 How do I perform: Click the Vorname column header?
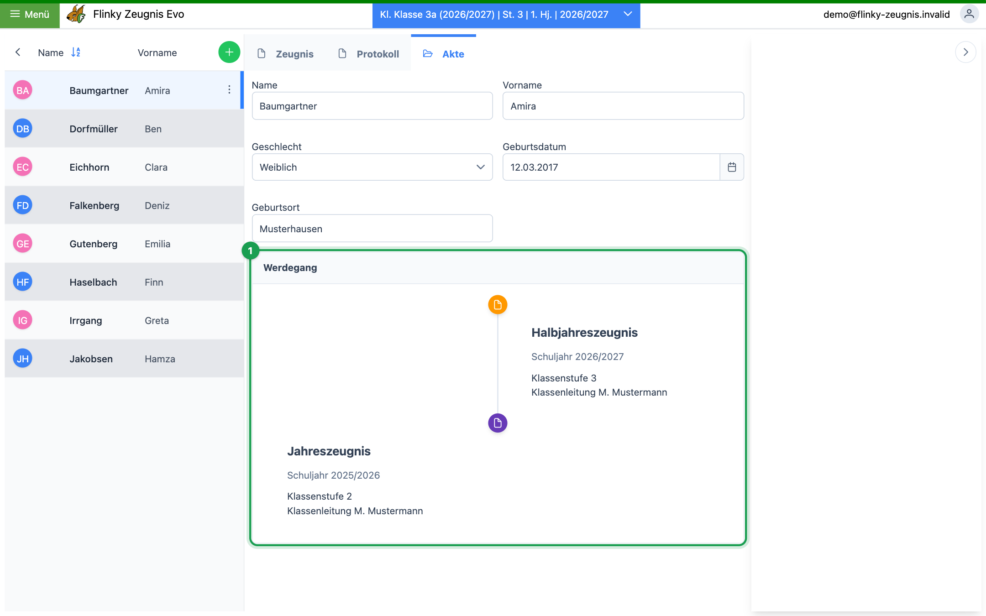point(157,52)
